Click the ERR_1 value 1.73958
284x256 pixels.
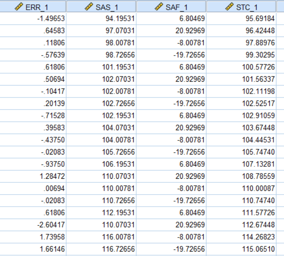click(52, 237)
